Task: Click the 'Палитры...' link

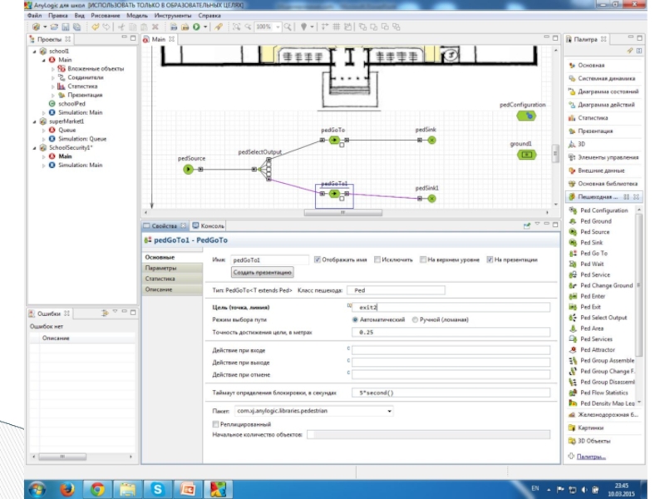Action: click(x=591, y=456)
